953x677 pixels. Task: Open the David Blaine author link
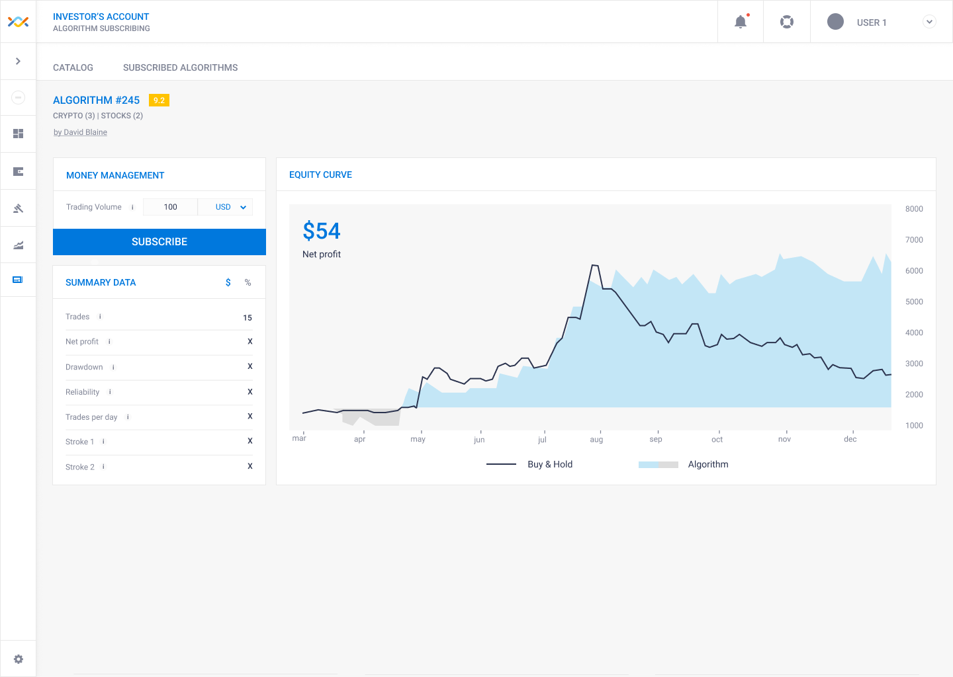click(x=80, y=132)
